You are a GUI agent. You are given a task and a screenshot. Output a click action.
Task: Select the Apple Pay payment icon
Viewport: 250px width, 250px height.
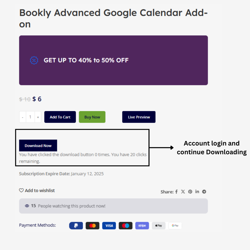pos(159,225)
